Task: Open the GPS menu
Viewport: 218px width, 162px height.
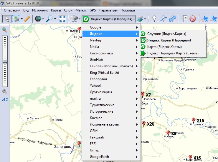Action: (x=93, y=10)
